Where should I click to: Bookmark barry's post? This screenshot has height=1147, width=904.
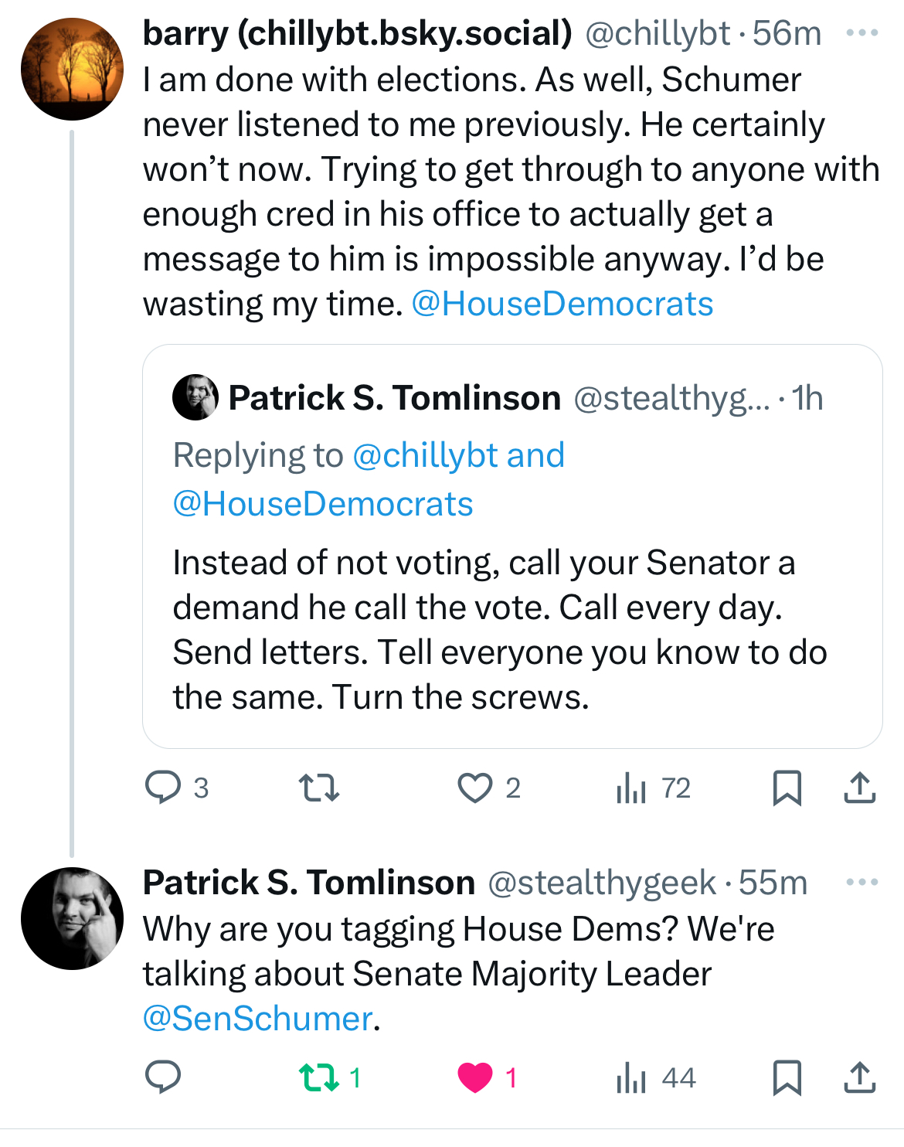click(x=787, y=788)
